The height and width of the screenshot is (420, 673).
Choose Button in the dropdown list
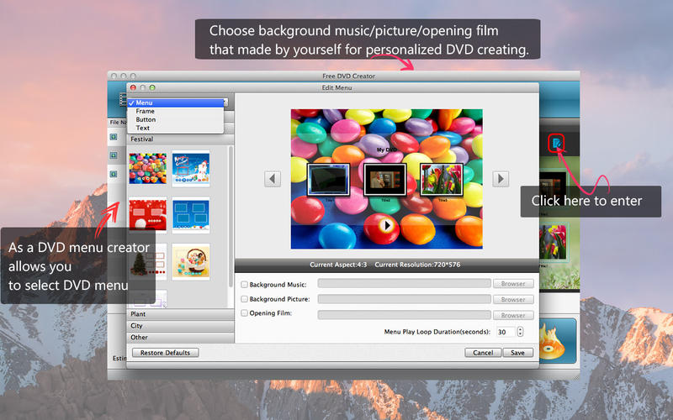[176, 119]
